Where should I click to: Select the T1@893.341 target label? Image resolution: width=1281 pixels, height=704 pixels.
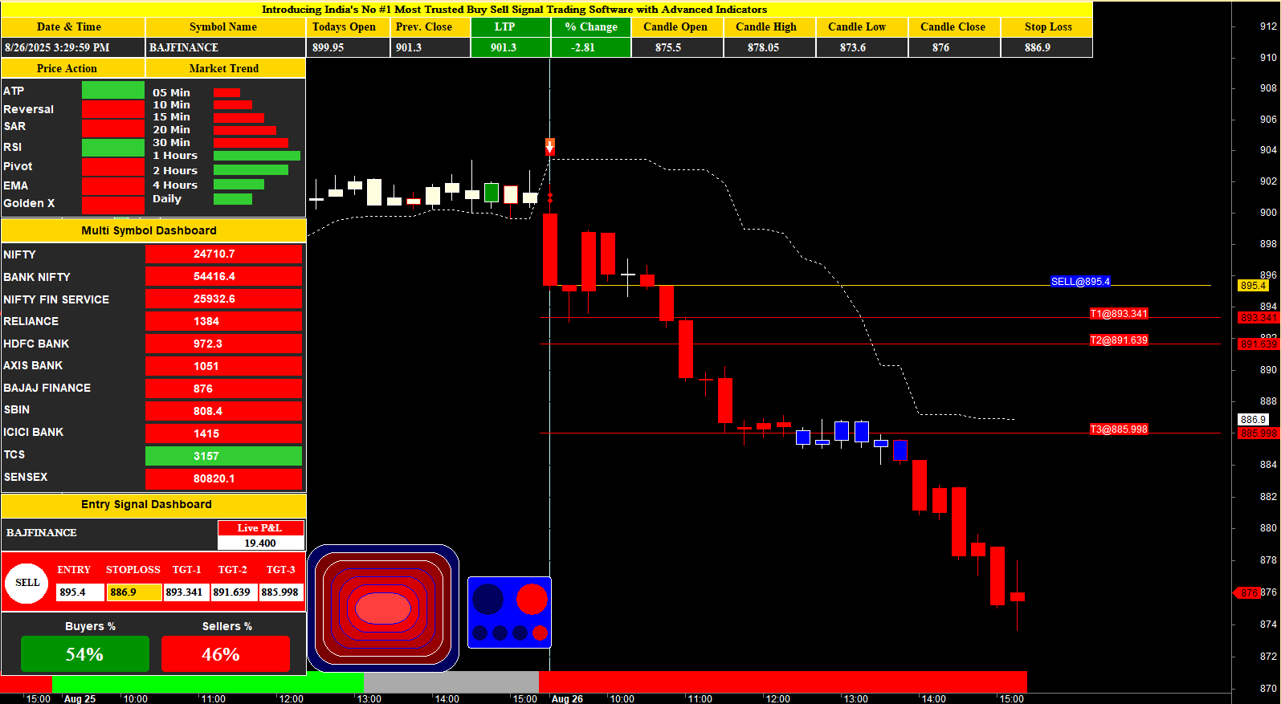point(1118,314)
